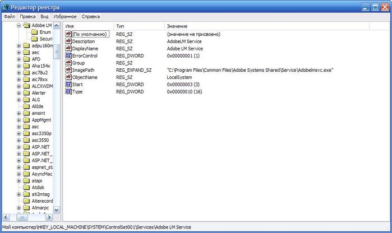392x233 pixels.
Task: Expand the Alerter key node
Action: 19,92
